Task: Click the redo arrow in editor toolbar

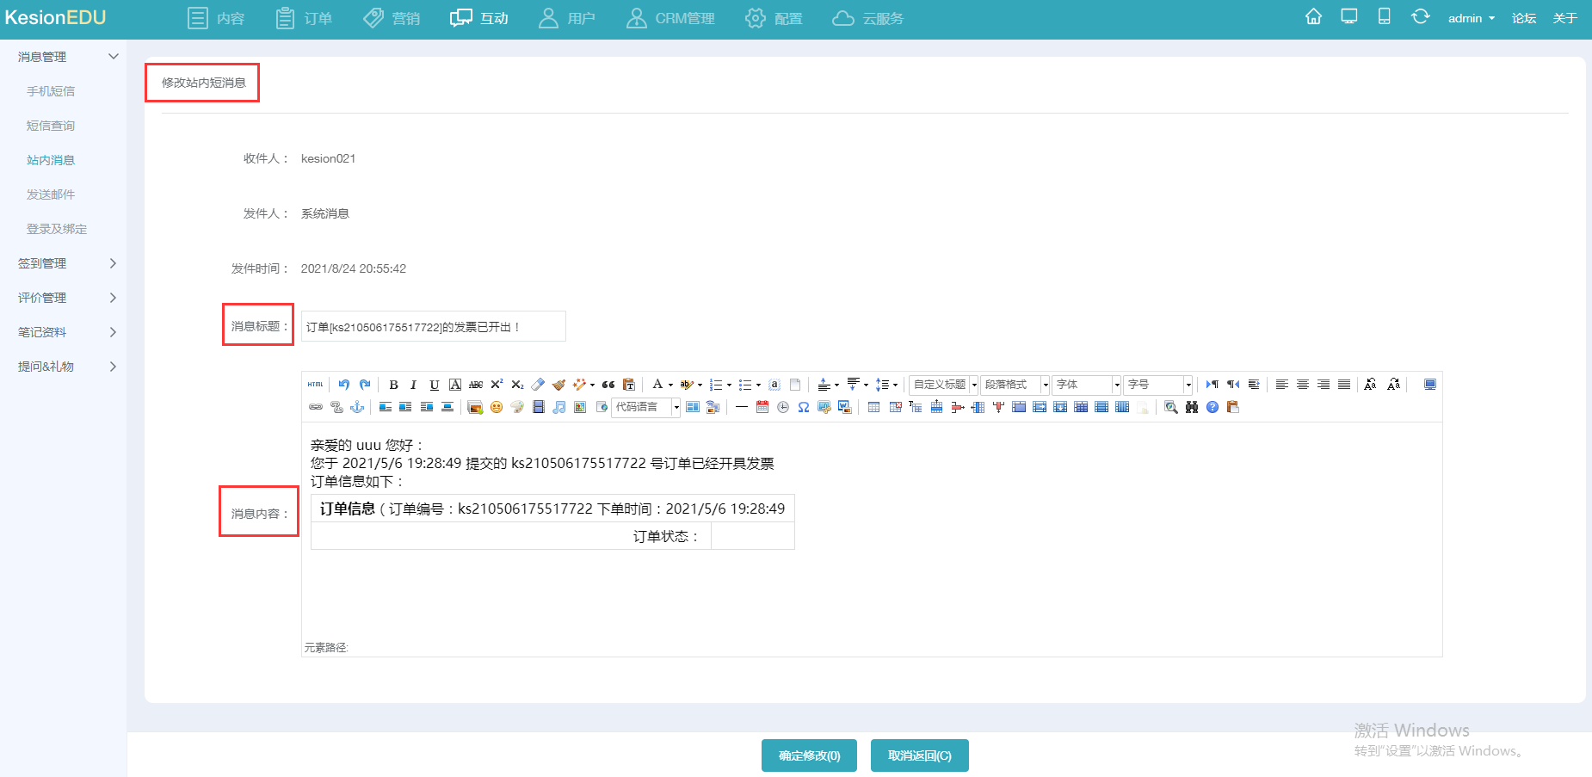Action: point(365,385)
